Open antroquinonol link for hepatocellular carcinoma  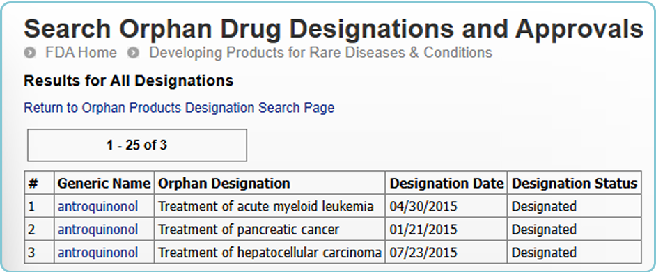(x=98, y=253)
